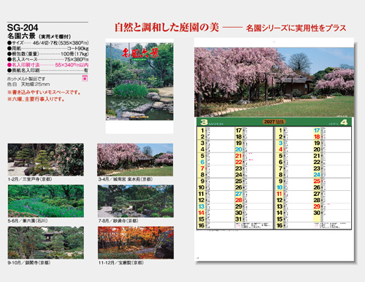Click the 用紙 コート90kg spec line
This screenshot has height=282, width=365.
[x=48, y=49]
